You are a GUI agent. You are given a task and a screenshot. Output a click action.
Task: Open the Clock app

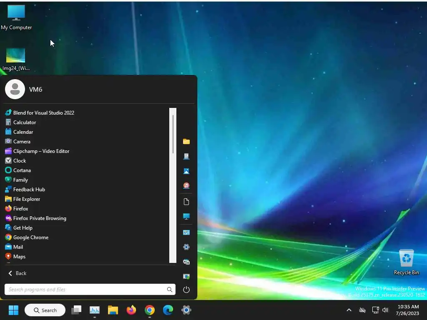pos(15,160)
